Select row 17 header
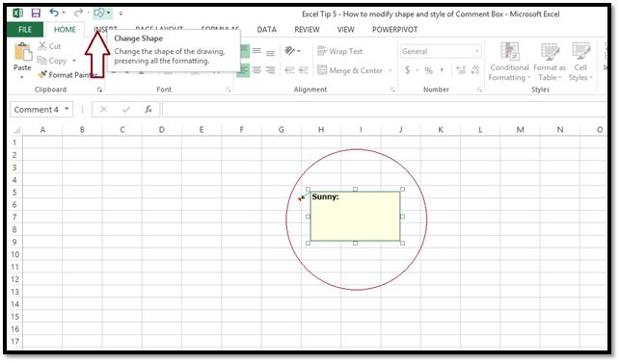The height and width of the screenshot is (363, 620). (15, 341)
